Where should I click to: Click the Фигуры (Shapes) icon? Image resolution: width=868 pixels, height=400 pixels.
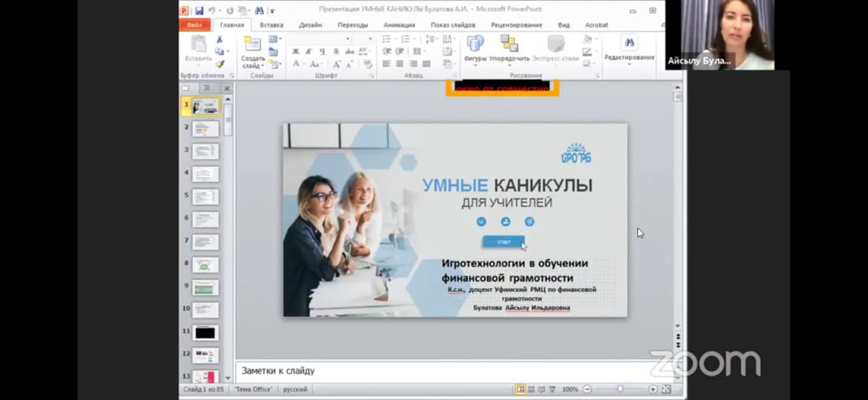475,47
